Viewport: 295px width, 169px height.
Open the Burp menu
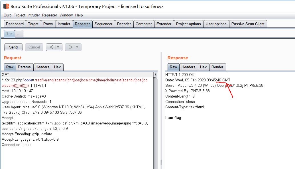[7, 15]
